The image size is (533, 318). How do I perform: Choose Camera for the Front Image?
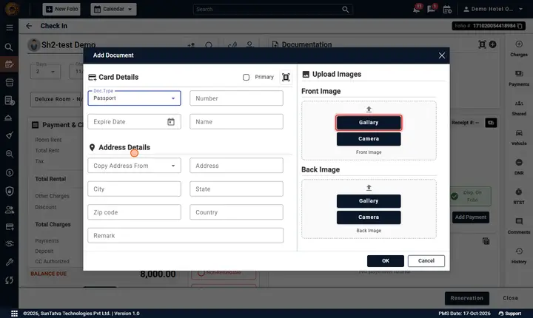pyautogui.click(x=369, y=138)
